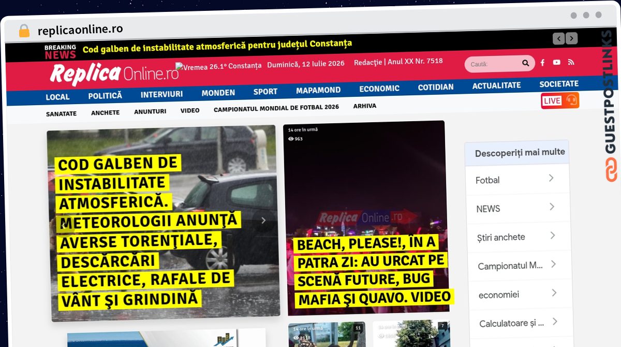Expand the Calculatoare și... category chevron

[554, 321]
